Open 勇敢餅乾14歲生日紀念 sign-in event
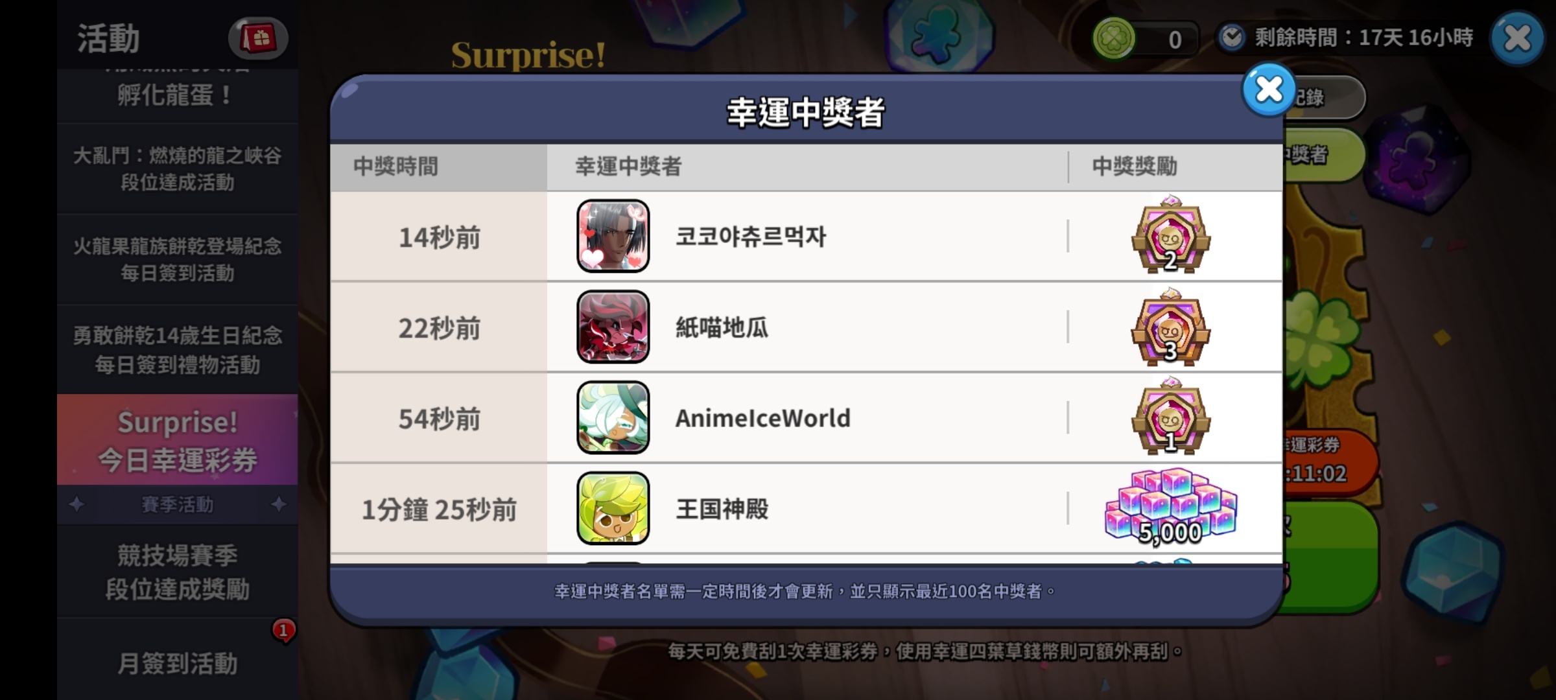This screenshot has width=1556, height=700. point(177,350)
